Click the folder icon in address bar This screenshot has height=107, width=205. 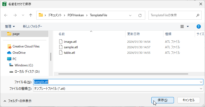[x=41, y=15]
